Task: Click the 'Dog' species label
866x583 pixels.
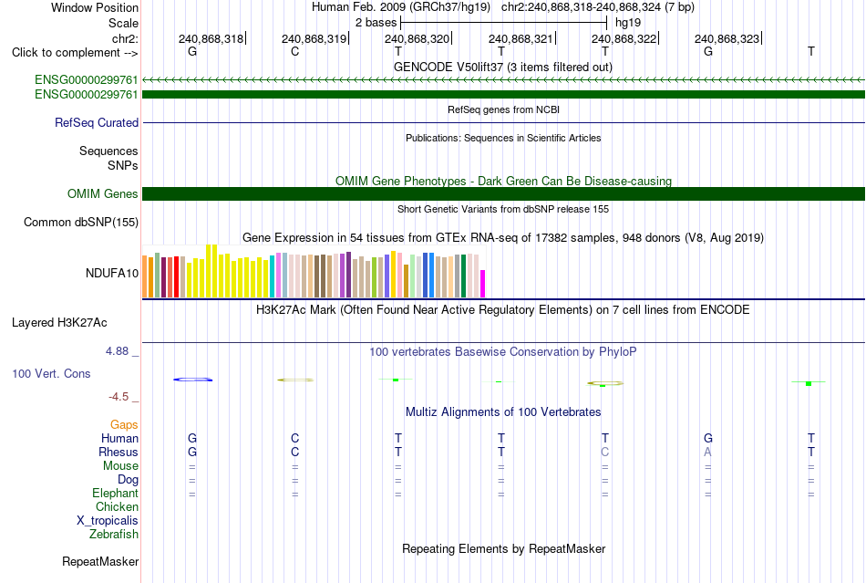Action: pos(128,480)
